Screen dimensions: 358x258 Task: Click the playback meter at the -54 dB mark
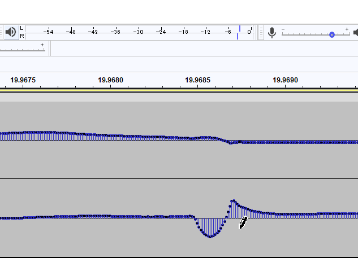[x=49, y=32]
